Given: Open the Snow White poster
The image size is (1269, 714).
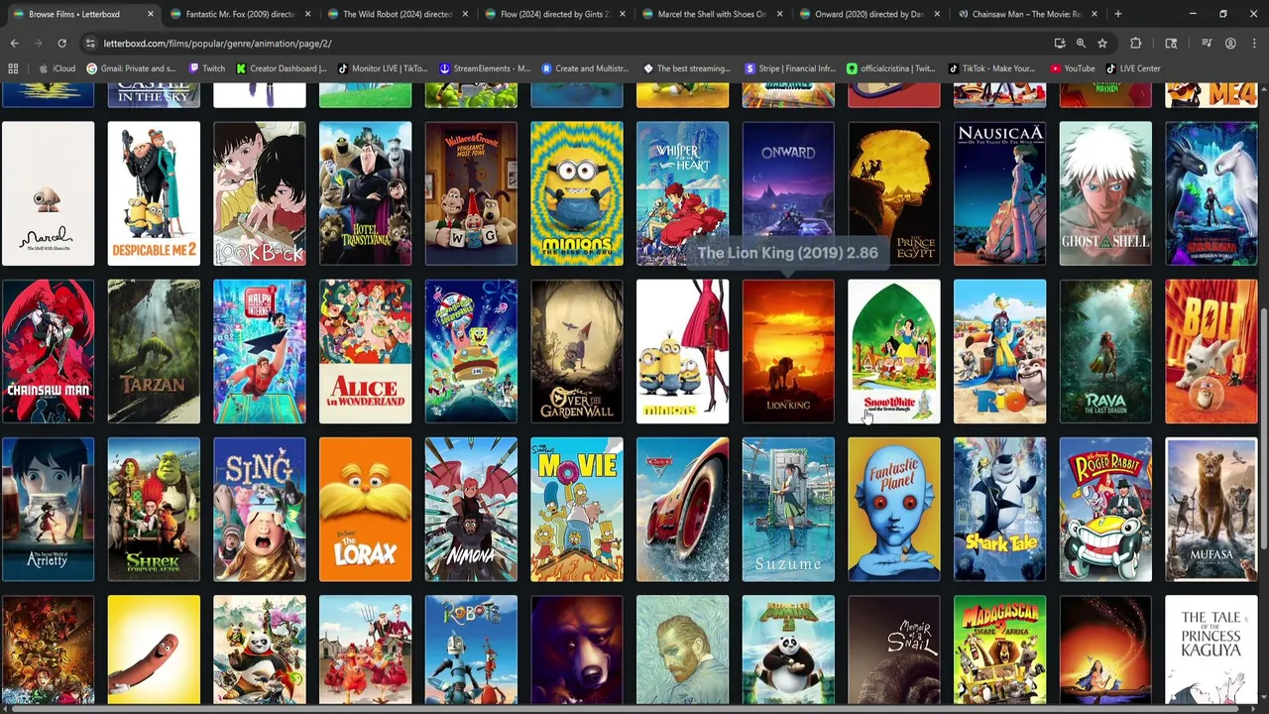Looking at the screenshot, I should coord(894,352).
